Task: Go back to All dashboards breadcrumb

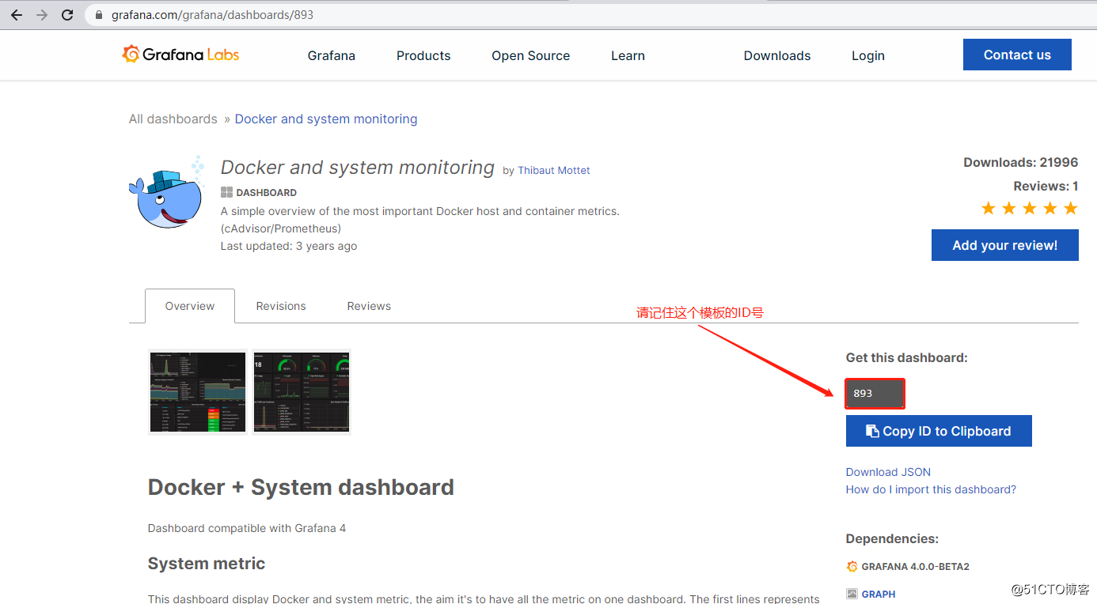Action: click(173, 119)
